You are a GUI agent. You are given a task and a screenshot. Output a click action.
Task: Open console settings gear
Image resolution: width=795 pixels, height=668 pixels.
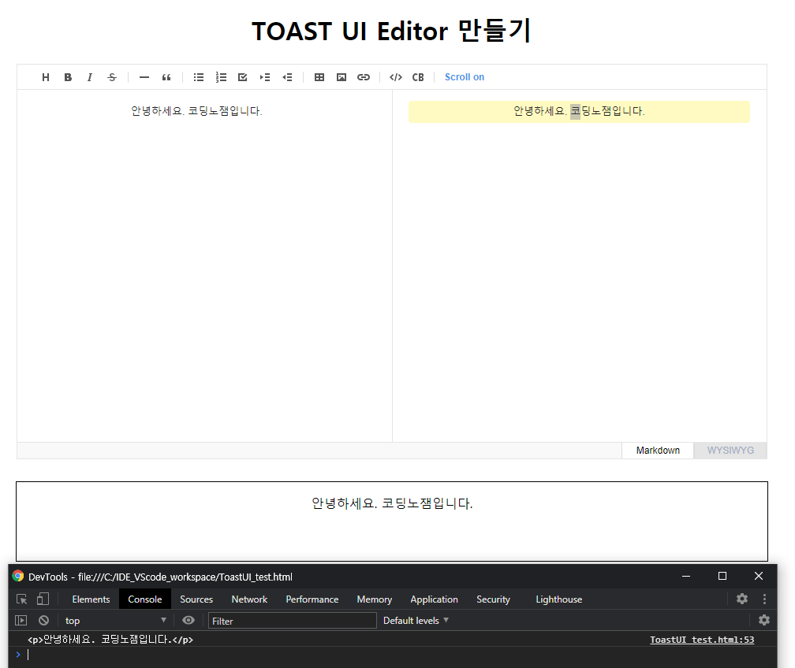763,620
